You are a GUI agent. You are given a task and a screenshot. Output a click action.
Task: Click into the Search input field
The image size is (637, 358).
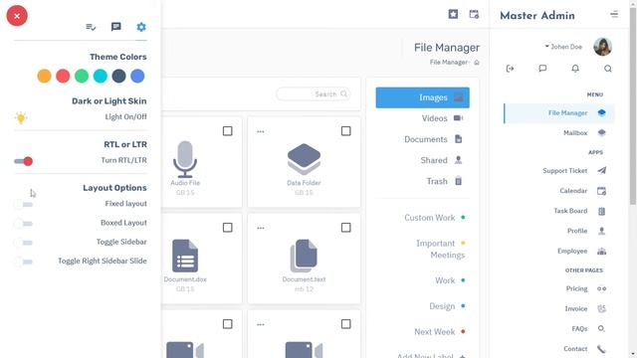click(x=313, y=94)
